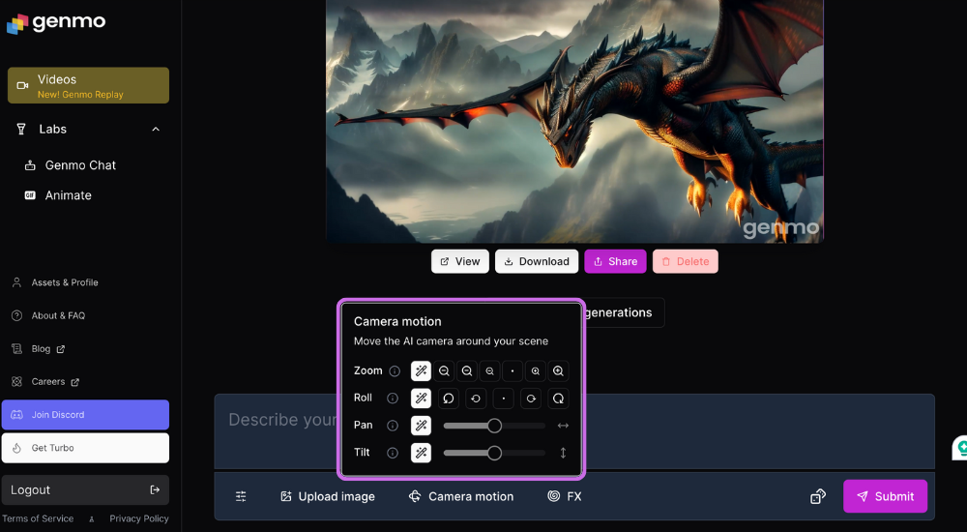Click the Get Turbo button
Viewport: 967px width, 532px height.
tap(85, 448)
